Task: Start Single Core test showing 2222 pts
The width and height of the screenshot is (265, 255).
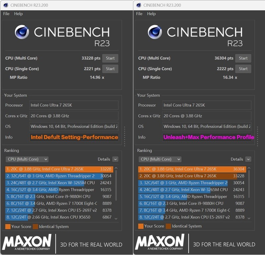Action: [243, 69]
